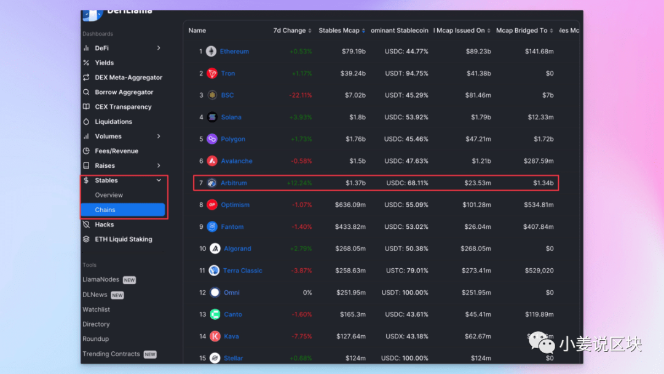
Task: Click the ETH Liquid Staking layers icon
Action: point(87,239)
